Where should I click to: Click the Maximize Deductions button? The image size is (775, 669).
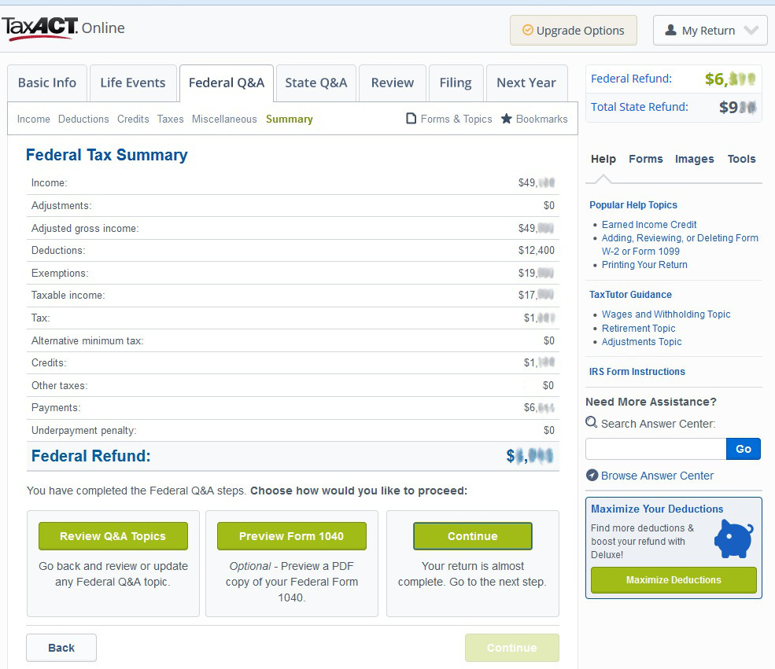[x=674, y=580]
